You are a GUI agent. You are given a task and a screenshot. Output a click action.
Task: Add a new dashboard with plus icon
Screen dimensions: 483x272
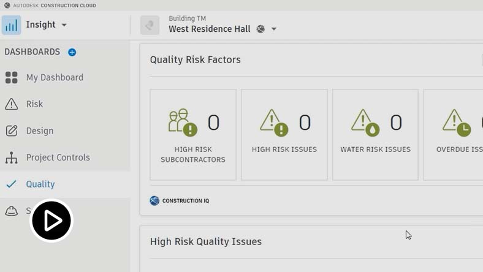[x=72, y=52]
